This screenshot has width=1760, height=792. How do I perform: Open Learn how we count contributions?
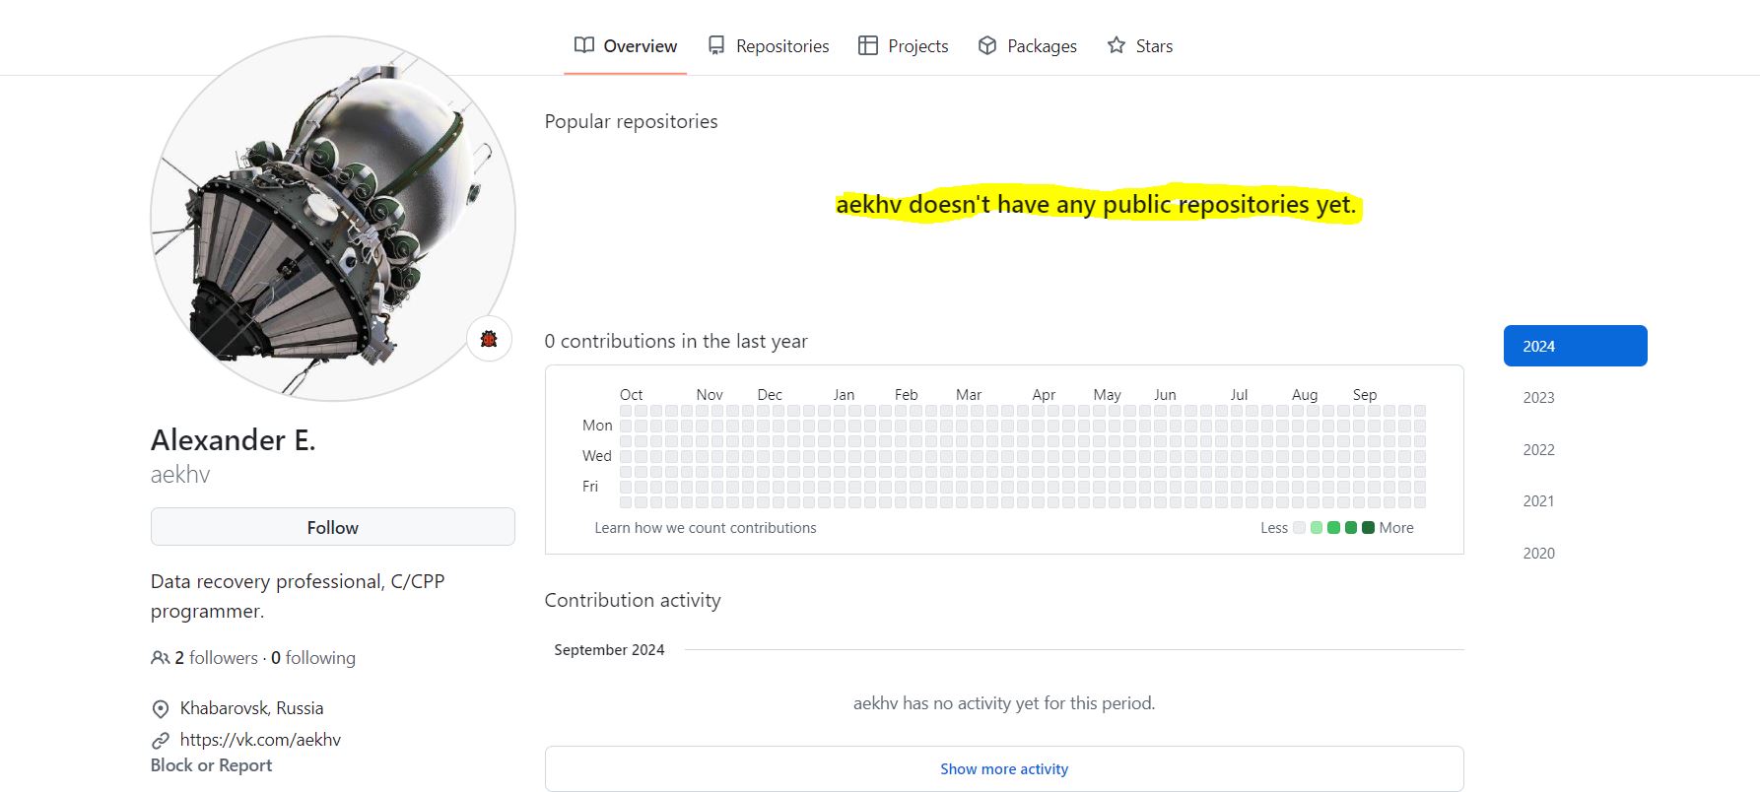coord(705,528)
